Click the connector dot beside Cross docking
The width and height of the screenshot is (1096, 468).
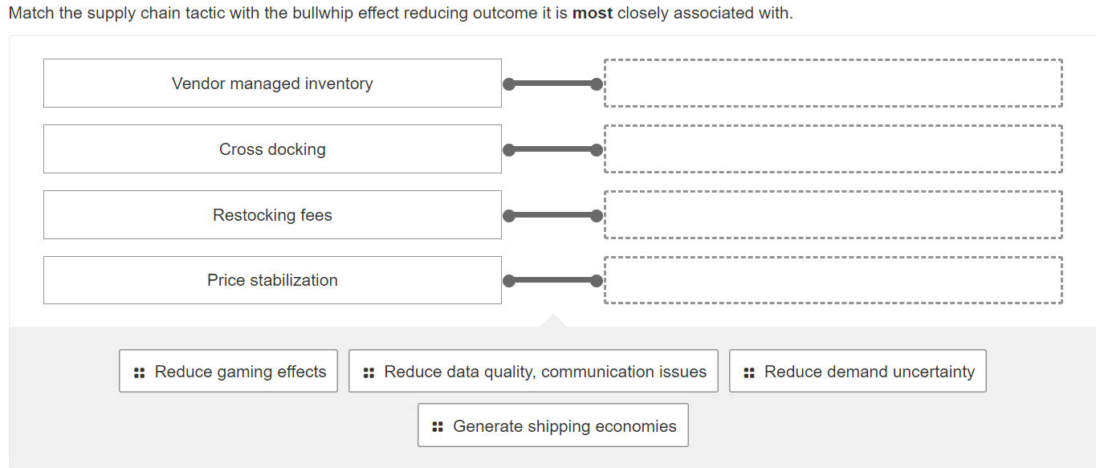[x=508, y=149]
